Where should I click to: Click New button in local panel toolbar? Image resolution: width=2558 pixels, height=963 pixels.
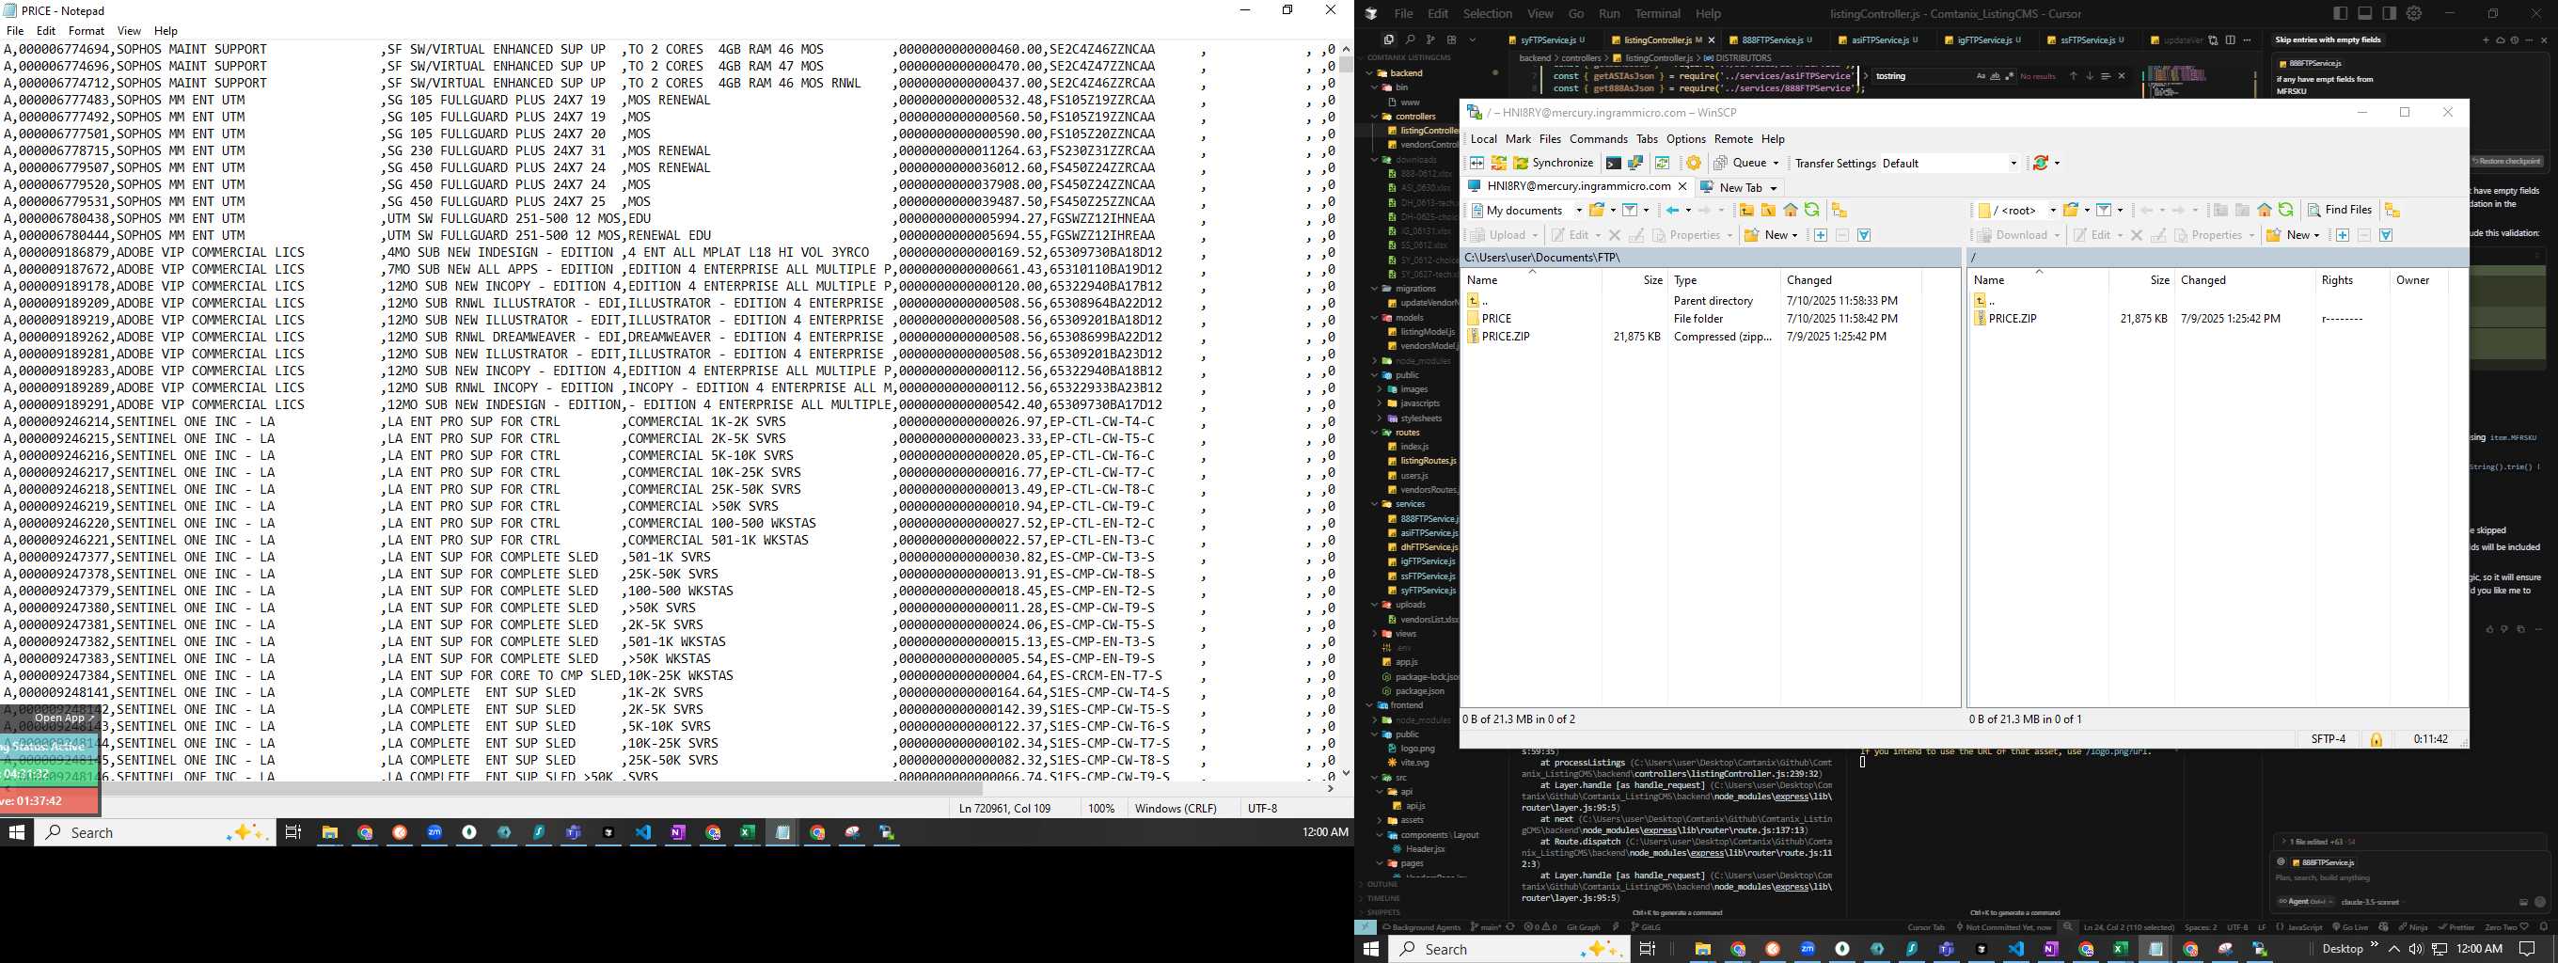(x=1772, y=235)
